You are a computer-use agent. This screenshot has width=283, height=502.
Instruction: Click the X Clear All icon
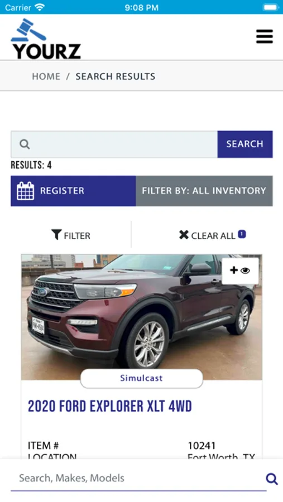tap(184, 235)
